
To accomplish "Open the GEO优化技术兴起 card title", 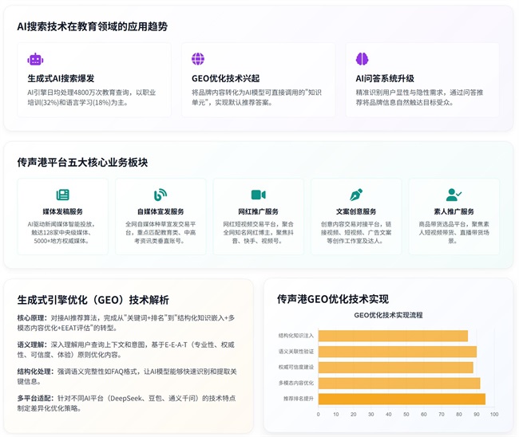I will click(225, 78).
